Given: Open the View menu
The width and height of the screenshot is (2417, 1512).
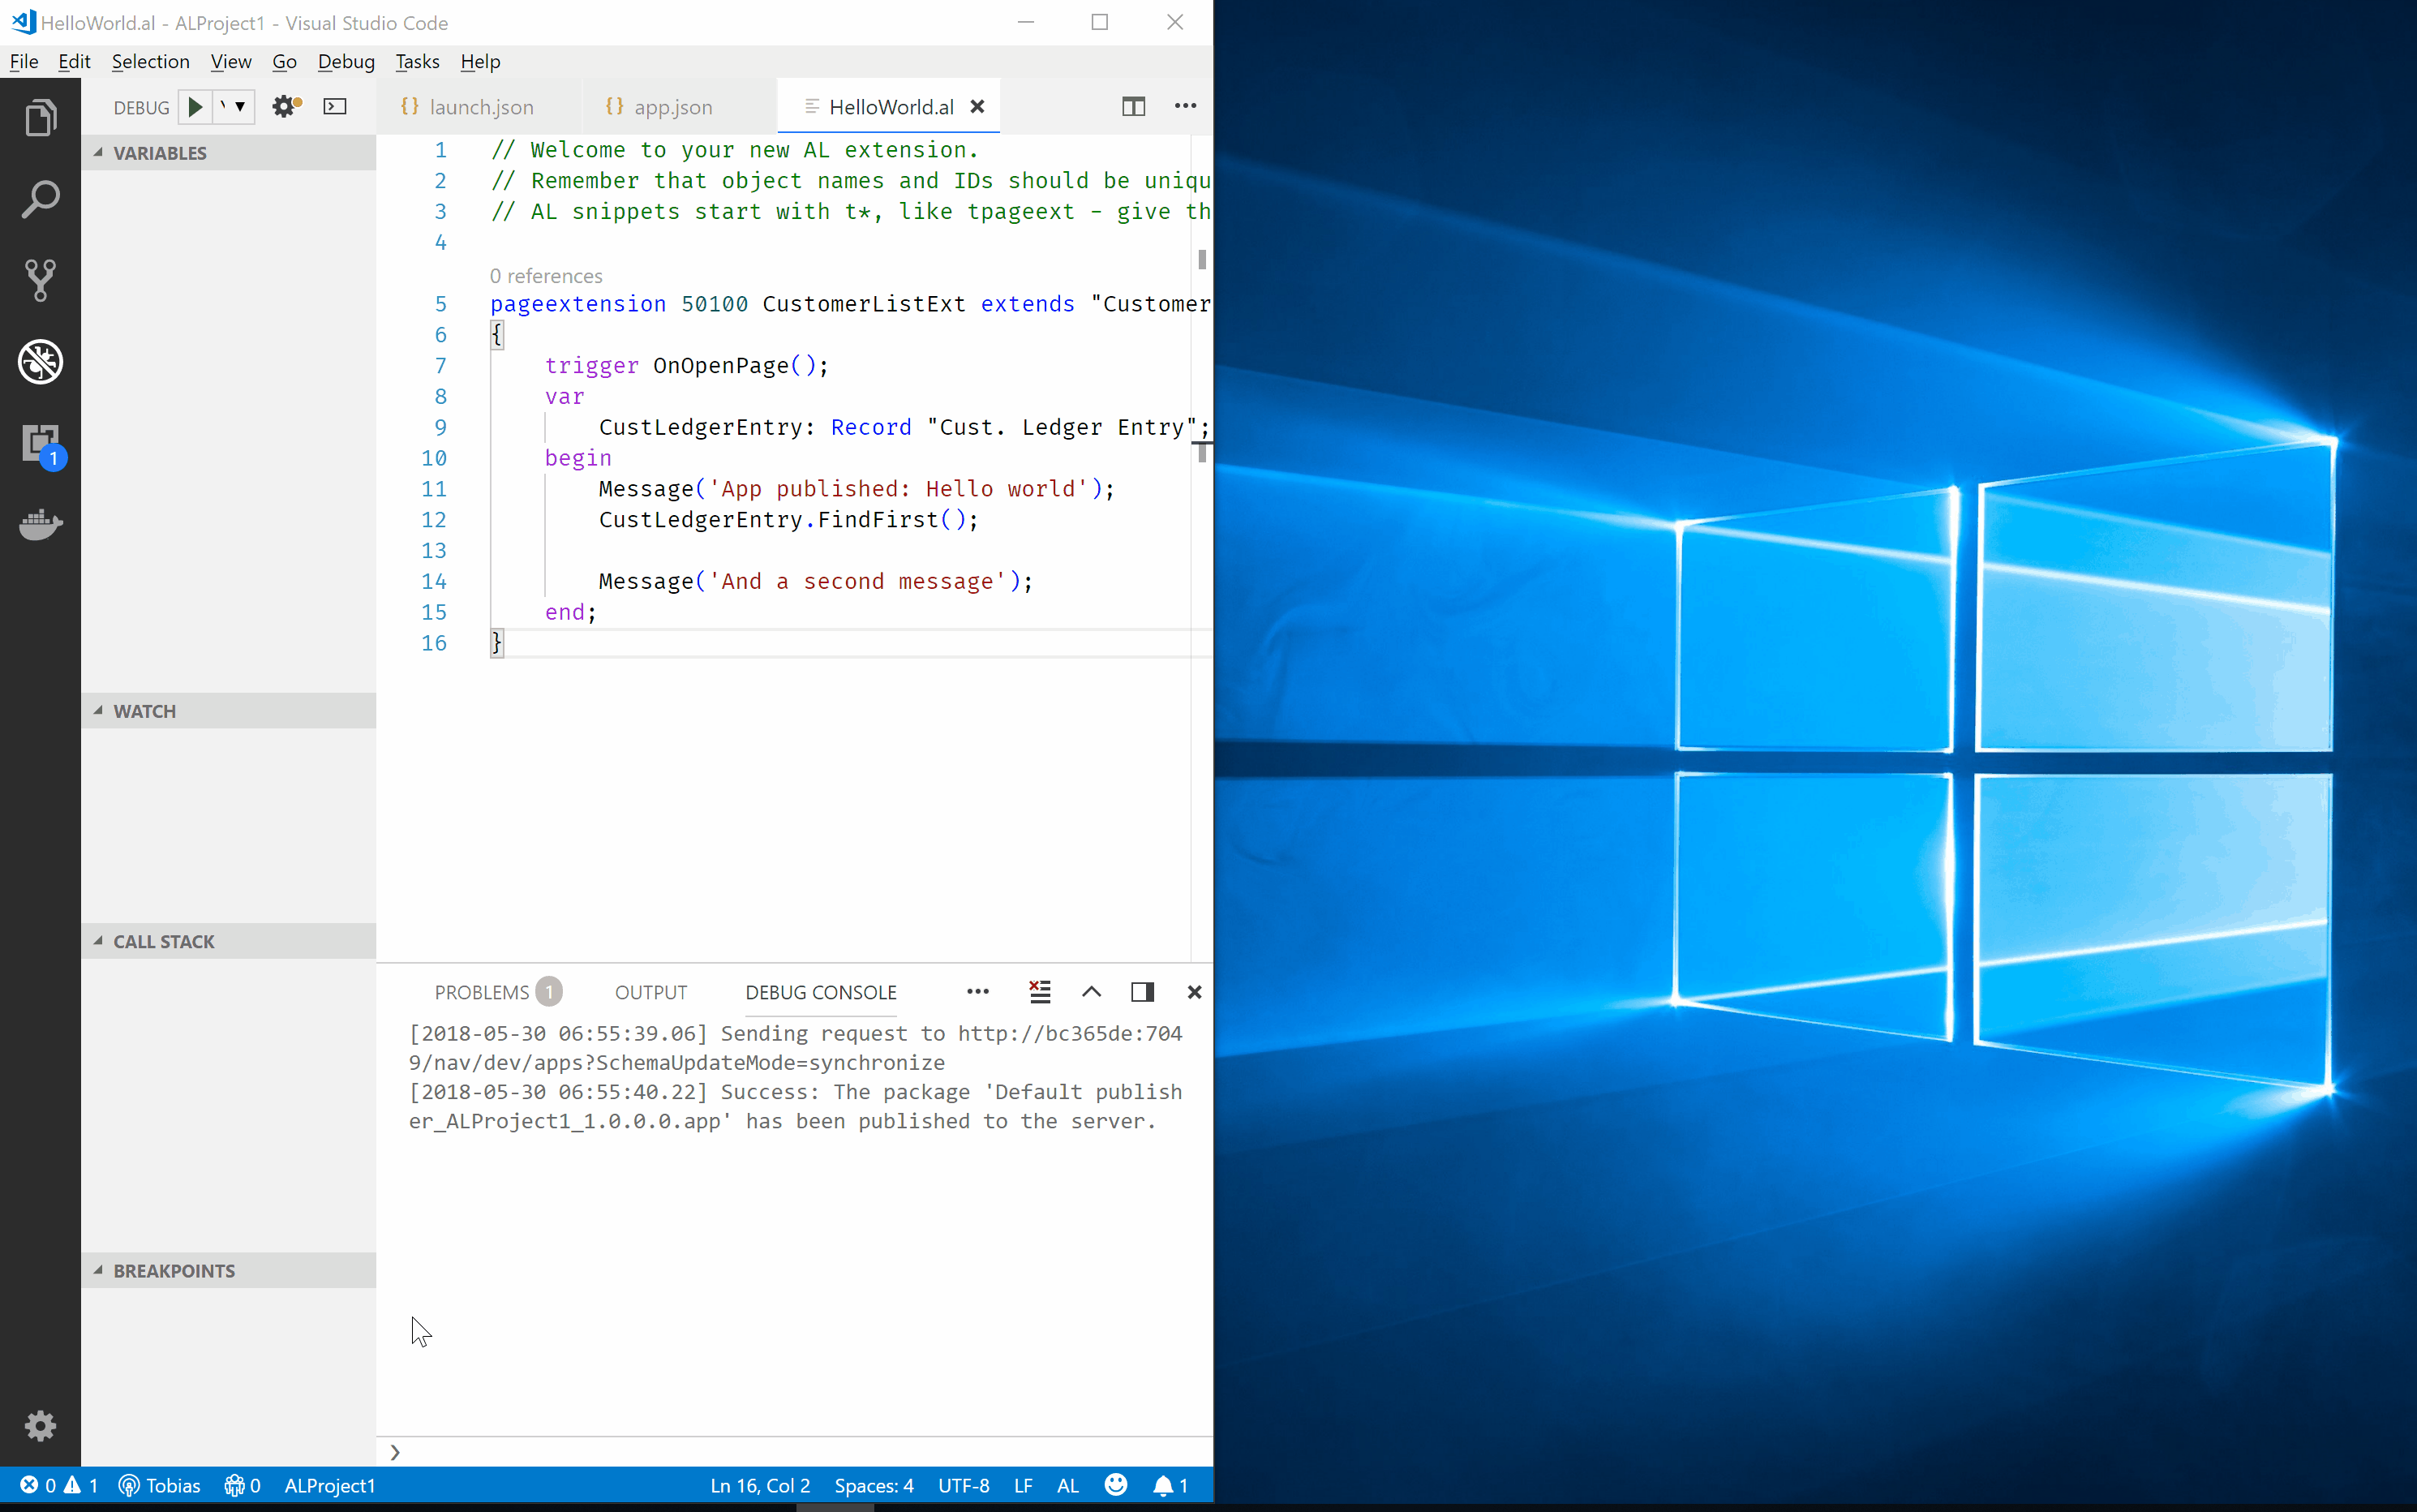Looking at the screenshot, I should point(231,61).
